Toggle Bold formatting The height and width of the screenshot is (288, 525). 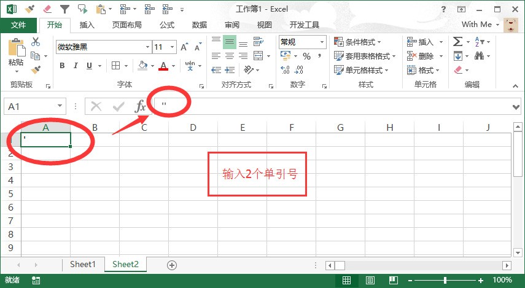[62, 66]
